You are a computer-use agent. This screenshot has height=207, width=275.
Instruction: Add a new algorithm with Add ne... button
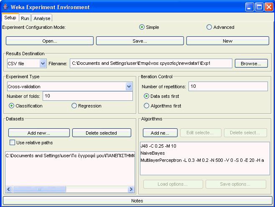click(x=160, y=133)
